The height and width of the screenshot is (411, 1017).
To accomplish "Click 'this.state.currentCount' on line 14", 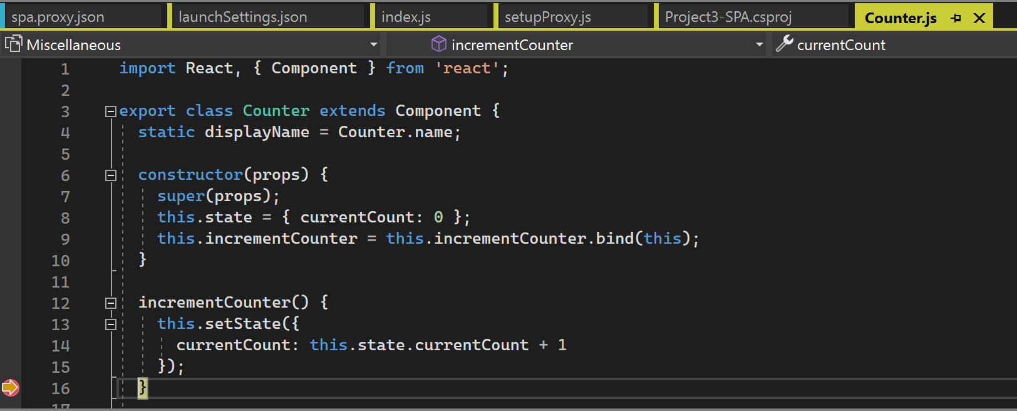I will tap(419, 345).
